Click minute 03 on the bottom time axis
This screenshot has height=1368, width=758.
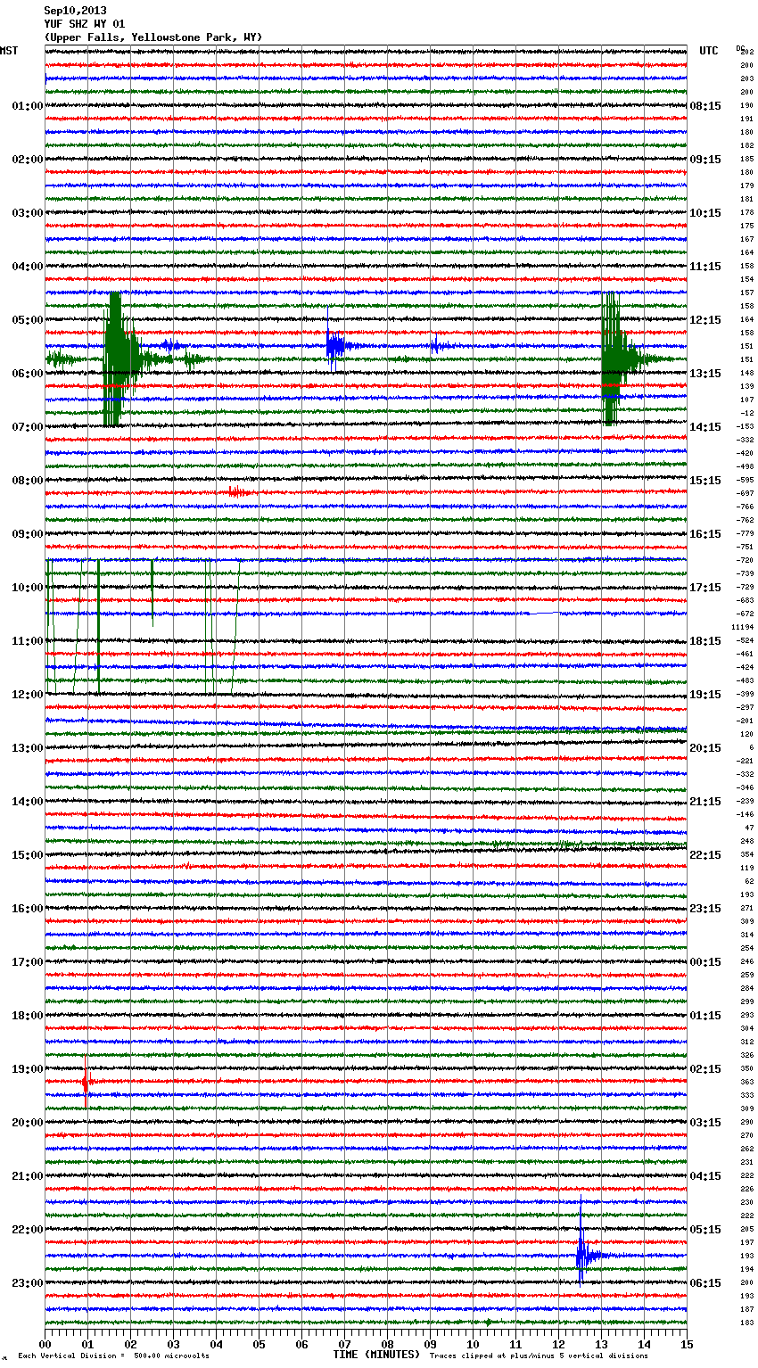[x=174, y=1344]
